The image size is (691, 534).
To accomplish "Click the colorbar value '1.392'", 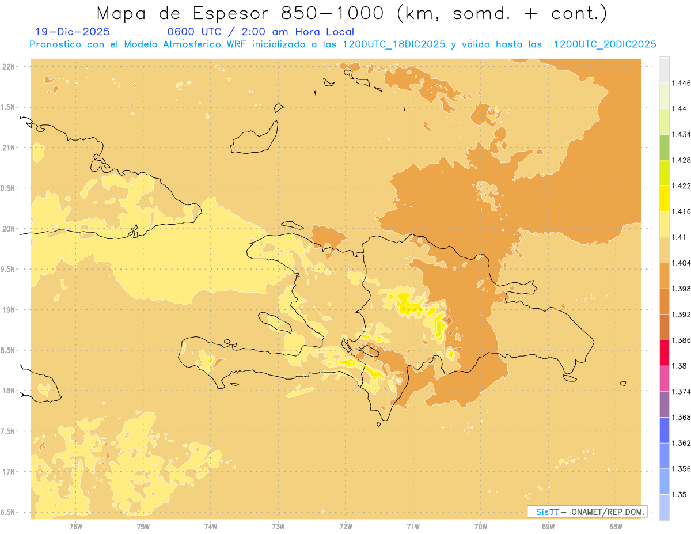I will coord(682,315).
